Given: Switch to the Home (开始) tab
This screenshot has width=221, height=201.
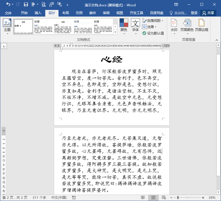Looking at the screenshot, I should [24, 13].
